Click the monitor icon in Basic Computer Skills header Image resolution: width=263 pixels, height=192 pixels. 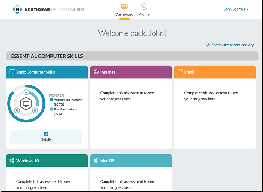pos(12,72)
